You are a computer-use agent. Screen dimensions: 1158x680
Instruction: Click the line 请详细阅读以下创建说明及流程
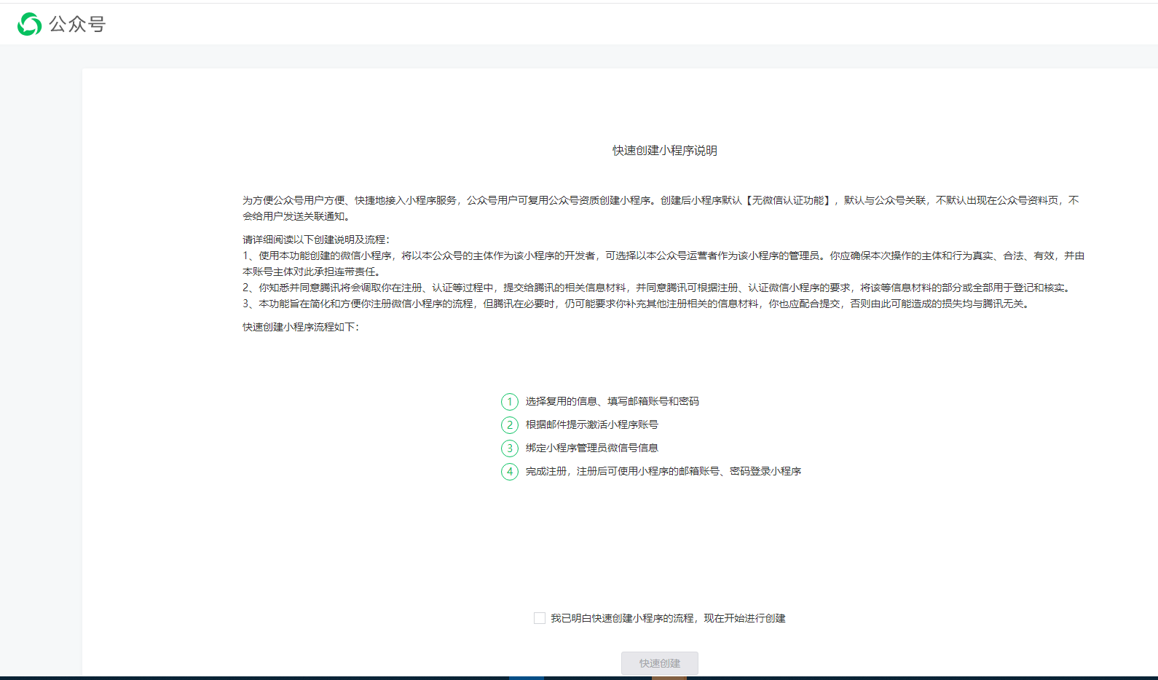pyautogui.click(x=316, y=240)
